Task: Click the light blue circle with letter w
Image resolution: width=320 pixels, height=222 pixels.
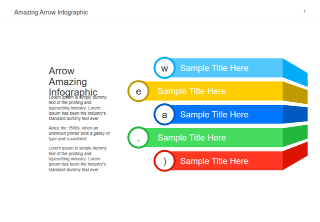Action: tap(164, 68)
